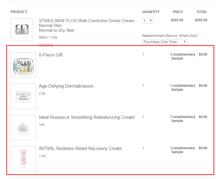Select the Age-Defying Dermabrasion jar thumbnail
216x179 pixels.
tap(23, 96)
